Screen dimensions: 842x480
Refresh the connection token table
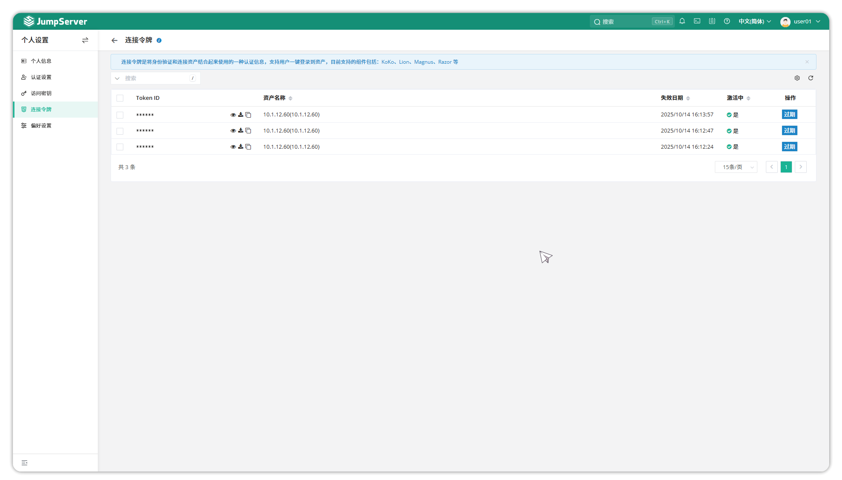point(811,78)
